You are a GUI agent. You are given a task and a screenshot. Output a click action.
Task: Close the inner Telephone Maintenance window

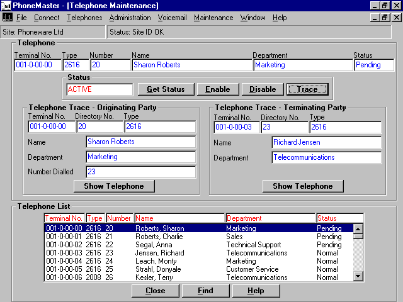(397, 18)
